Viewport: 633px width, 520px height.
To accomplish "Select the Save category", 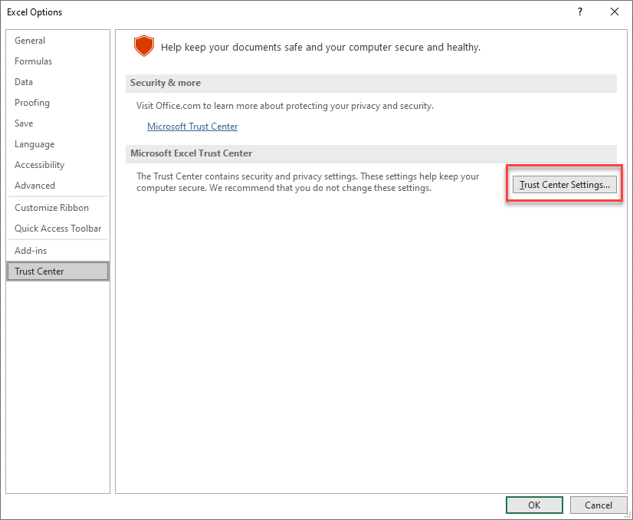I will (x=57, y=123).
